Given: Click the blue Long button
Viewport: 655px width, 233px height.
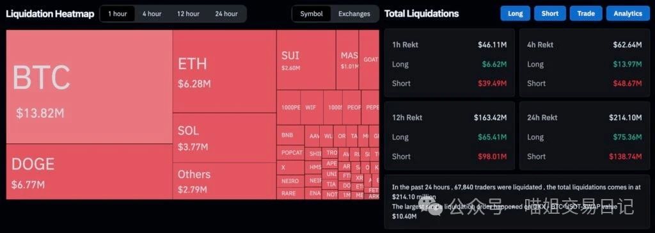Looking at the screenshot, I should (515, 13).
